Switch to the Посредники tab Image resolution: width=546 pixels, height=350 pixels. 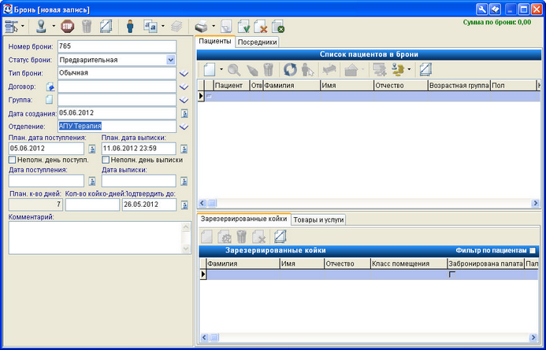tap(258, 42)
